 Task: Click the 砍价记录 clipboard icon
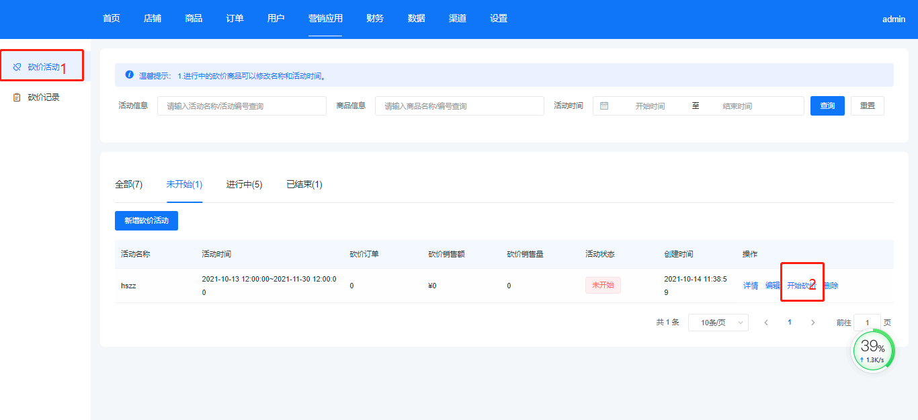(17, 97)
